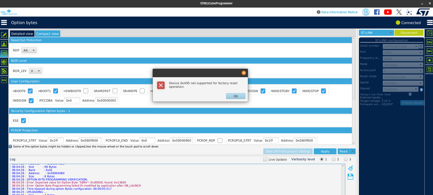433x195 pixels.
Task: Open the SWV viewer icon
Action: pyautogui.click(x=430, y=51)
